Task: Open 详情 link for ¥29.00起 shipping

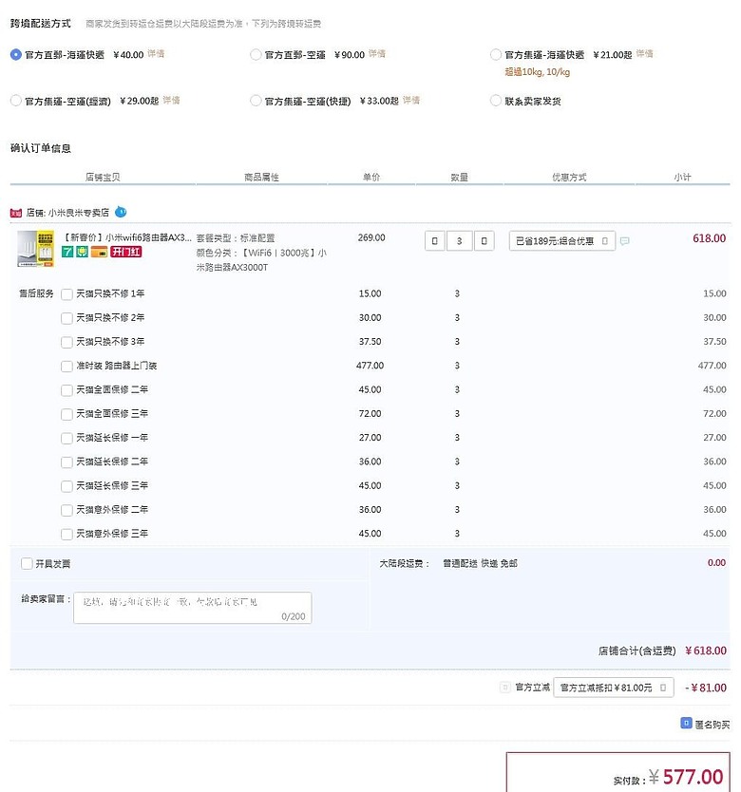Action: tap(171, 100)
